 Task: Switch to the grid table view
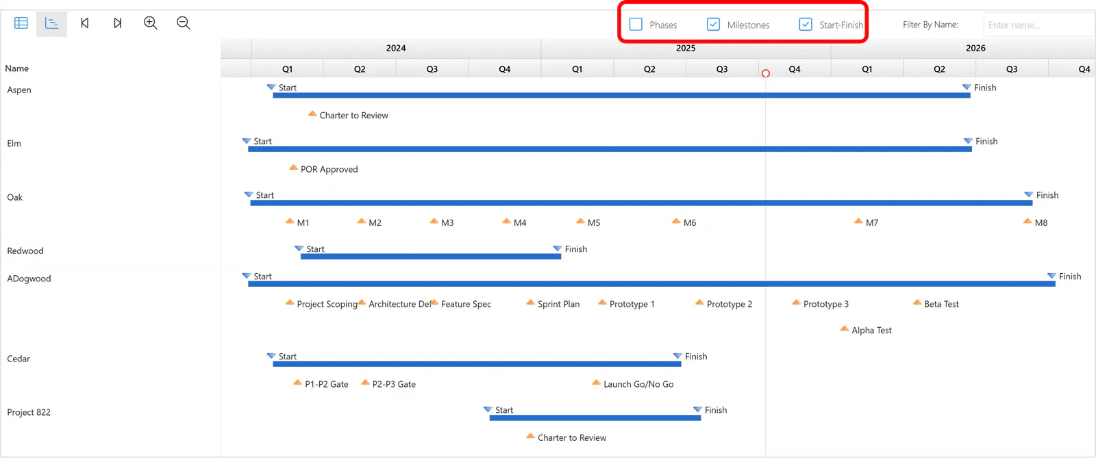[x=21, y=23]
